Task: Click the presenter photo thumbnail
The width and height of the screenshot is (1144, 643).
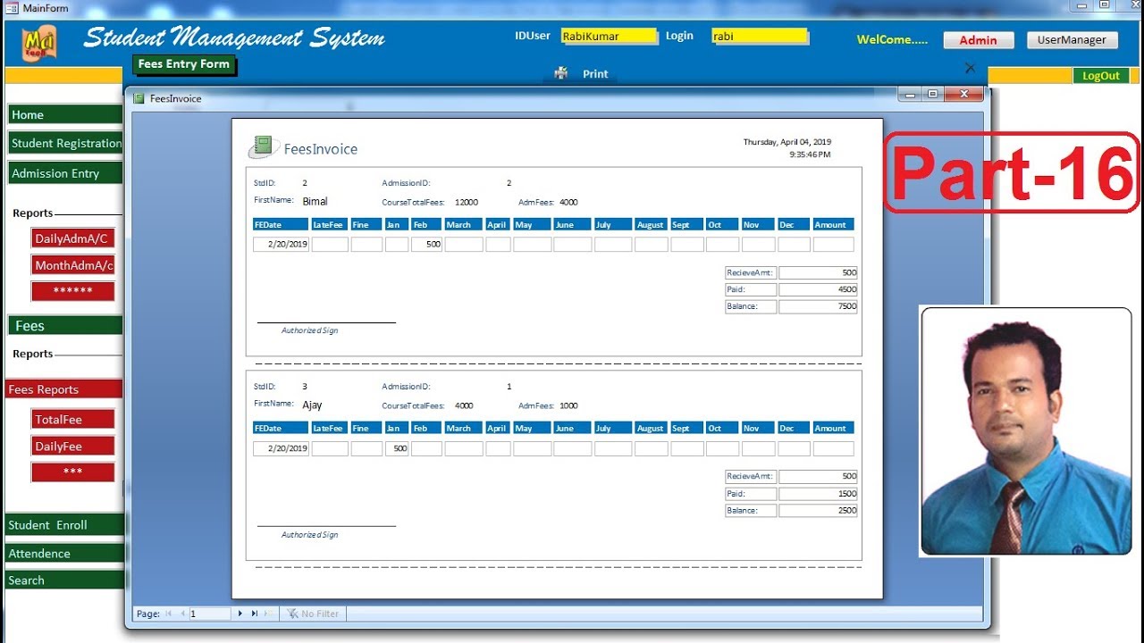Action: point(1026,431)
